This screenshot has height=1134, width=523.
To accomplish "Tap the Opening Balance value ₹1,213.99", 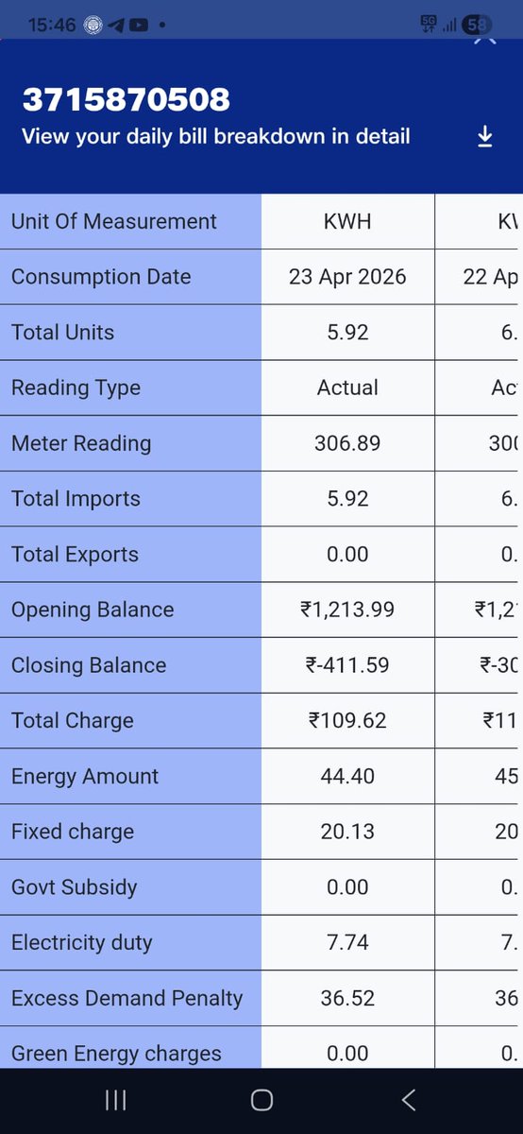I will (x=347, y=610).
